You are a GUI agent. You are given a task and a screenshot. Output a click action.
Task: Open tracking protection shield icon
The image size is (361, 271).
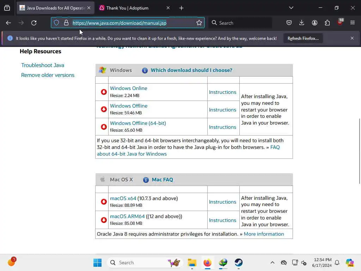point(56,23)
